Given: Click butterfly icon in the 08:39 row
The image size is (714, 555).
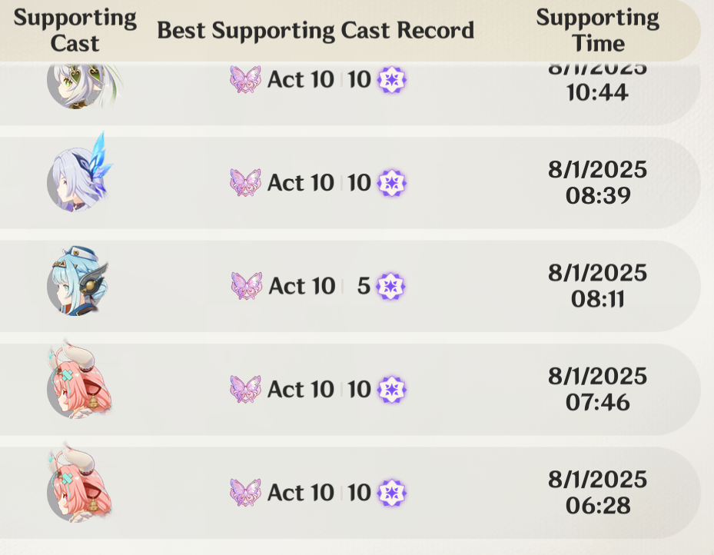Looking at the screenshot, I should tap(245, 183).
